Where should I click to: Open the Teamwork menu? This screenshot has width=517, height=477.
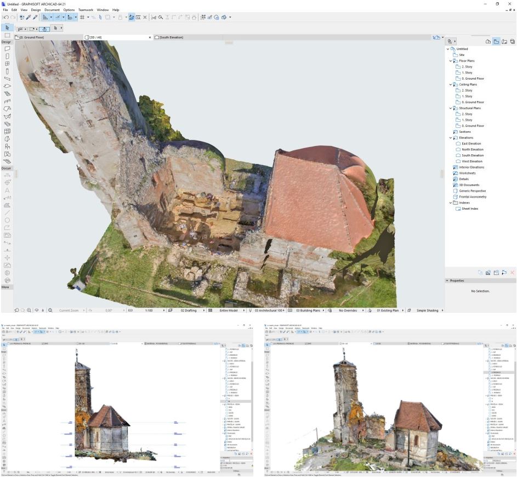tap(86, 10)
